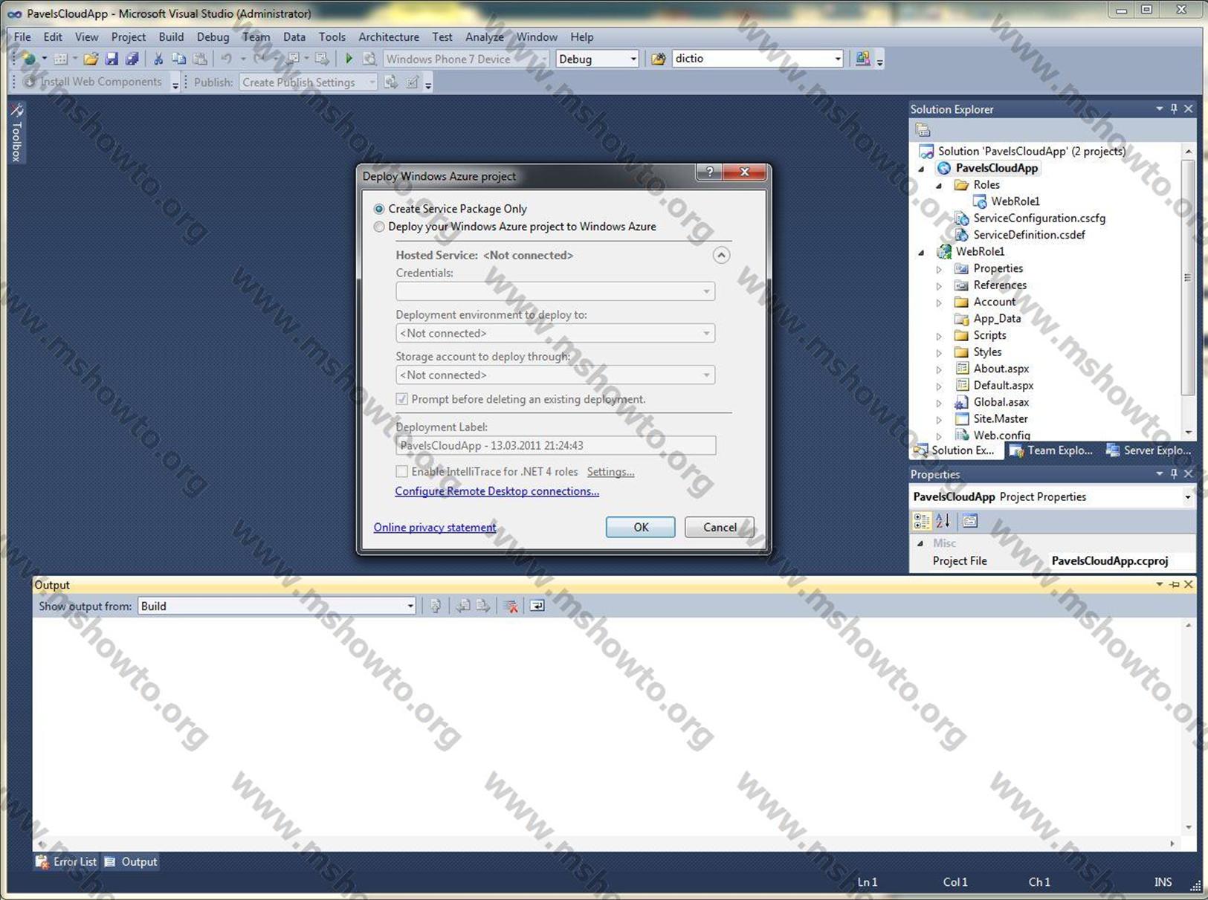Open Online privacy statement link
This screenshot has width=1208, height=900.
coord(435,528)
